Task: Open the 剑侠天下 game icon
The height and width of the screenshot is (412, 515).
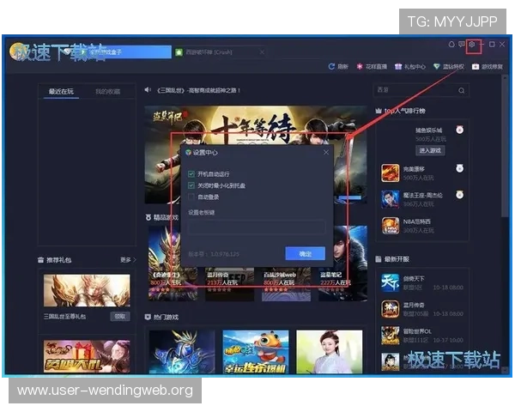Action: click(391, 282)
